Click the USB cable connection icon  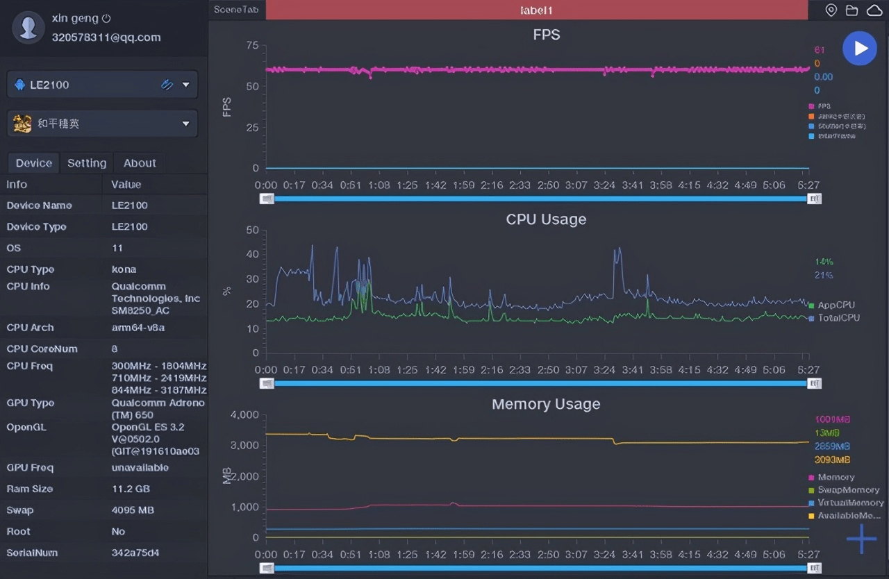coord(167,85)
